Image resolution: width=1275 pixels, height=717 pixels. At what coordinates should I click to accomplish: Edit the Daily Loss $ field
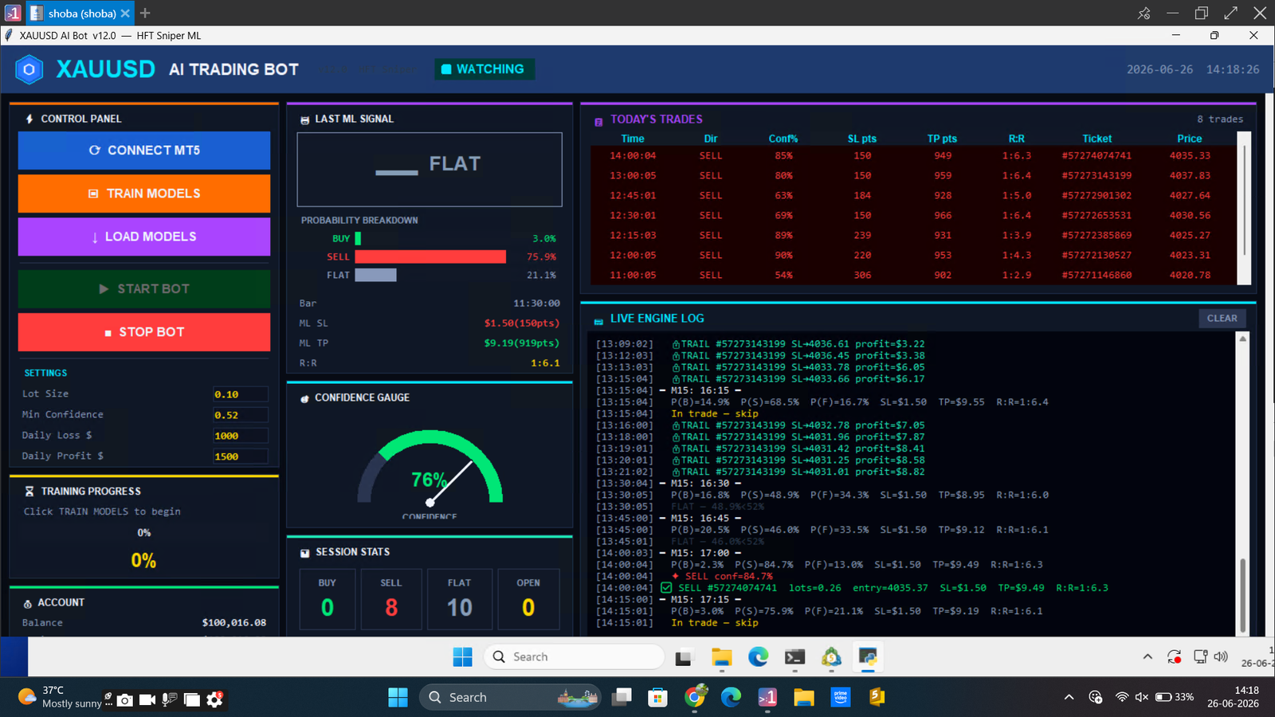pos(240,436)
